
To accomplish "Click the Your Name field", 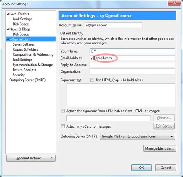I will pos(132,51).
